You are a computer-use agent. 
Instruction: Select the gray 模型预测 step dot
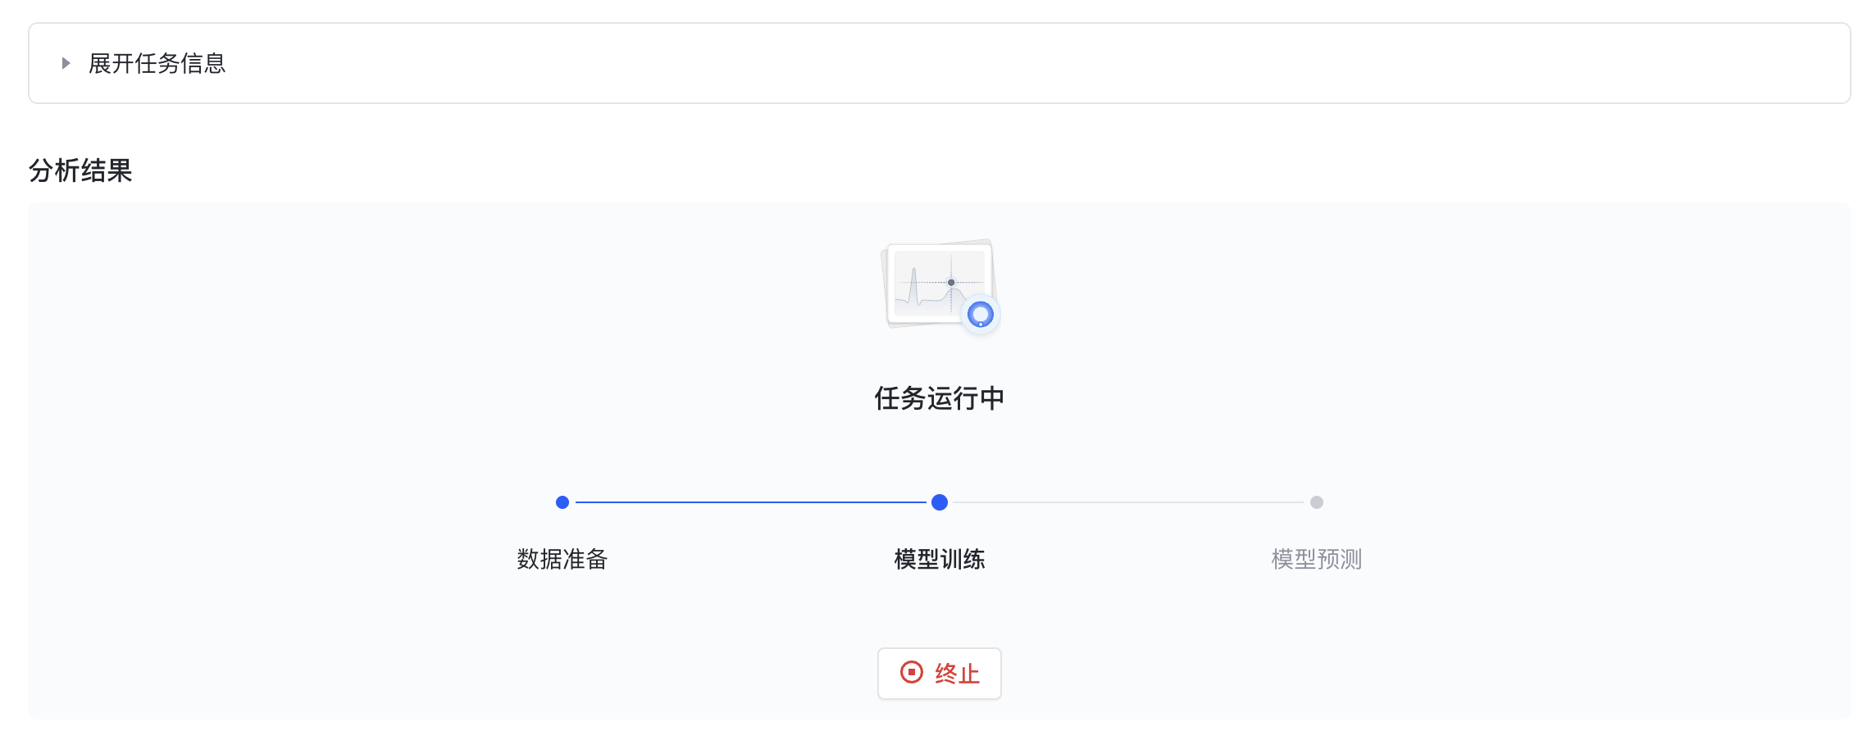1317,502
